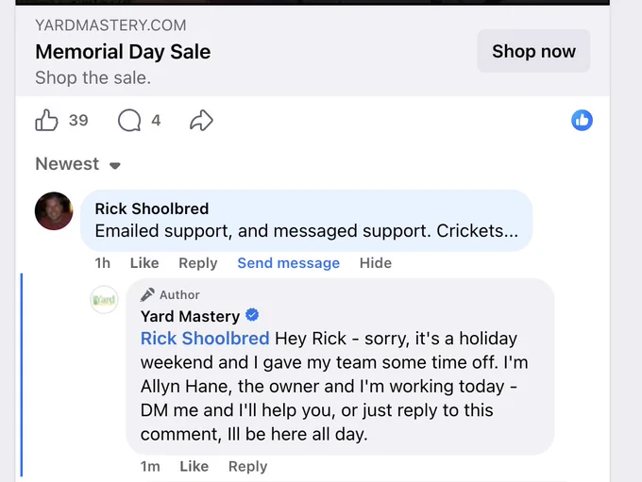This screenshot has width=642, height=482.
Task: Open comments via the speech bubble icon
Action: point(129,121)
